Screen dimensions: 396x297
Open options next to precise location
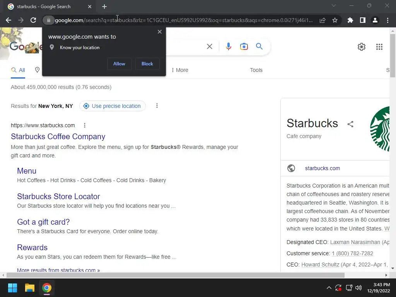157,106
